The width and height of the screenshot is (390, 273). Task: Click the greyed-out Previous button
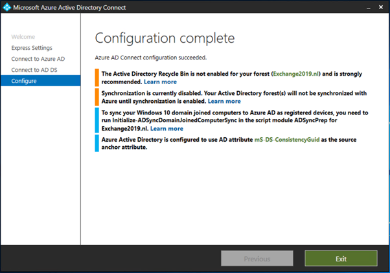click(x=257, y=259)
